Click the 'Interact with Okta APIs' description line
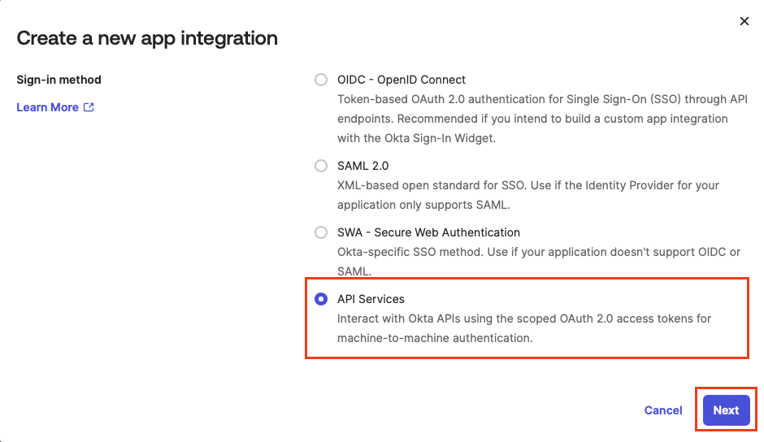764x442 pixels. (524, 318)
